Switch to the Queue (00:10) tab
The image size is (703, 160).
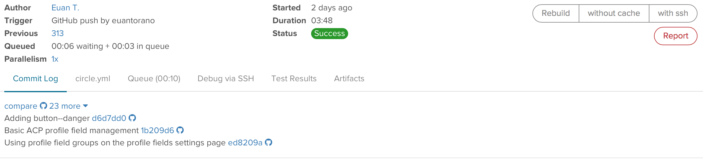coord(154,79)
